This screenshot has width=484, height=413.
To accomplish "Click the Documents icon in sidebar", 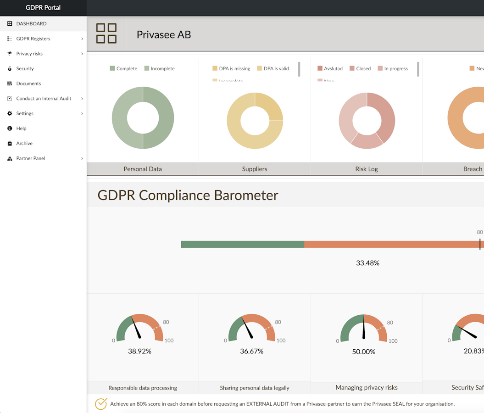I will (x=10, y=84).
